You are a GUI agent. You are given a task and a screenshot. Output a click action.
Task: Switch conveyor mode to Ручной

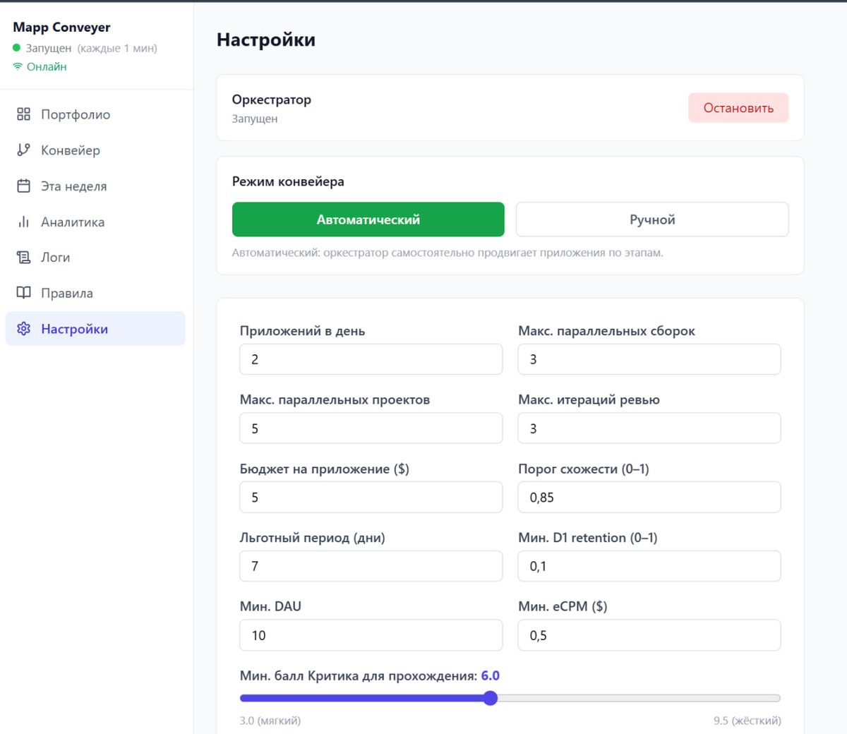652,219
